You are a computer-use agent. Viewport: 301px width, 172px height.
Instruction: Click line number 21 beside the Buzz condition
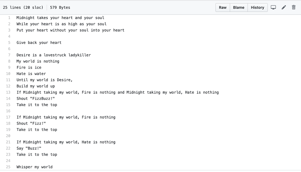click(x=8, y=142)
